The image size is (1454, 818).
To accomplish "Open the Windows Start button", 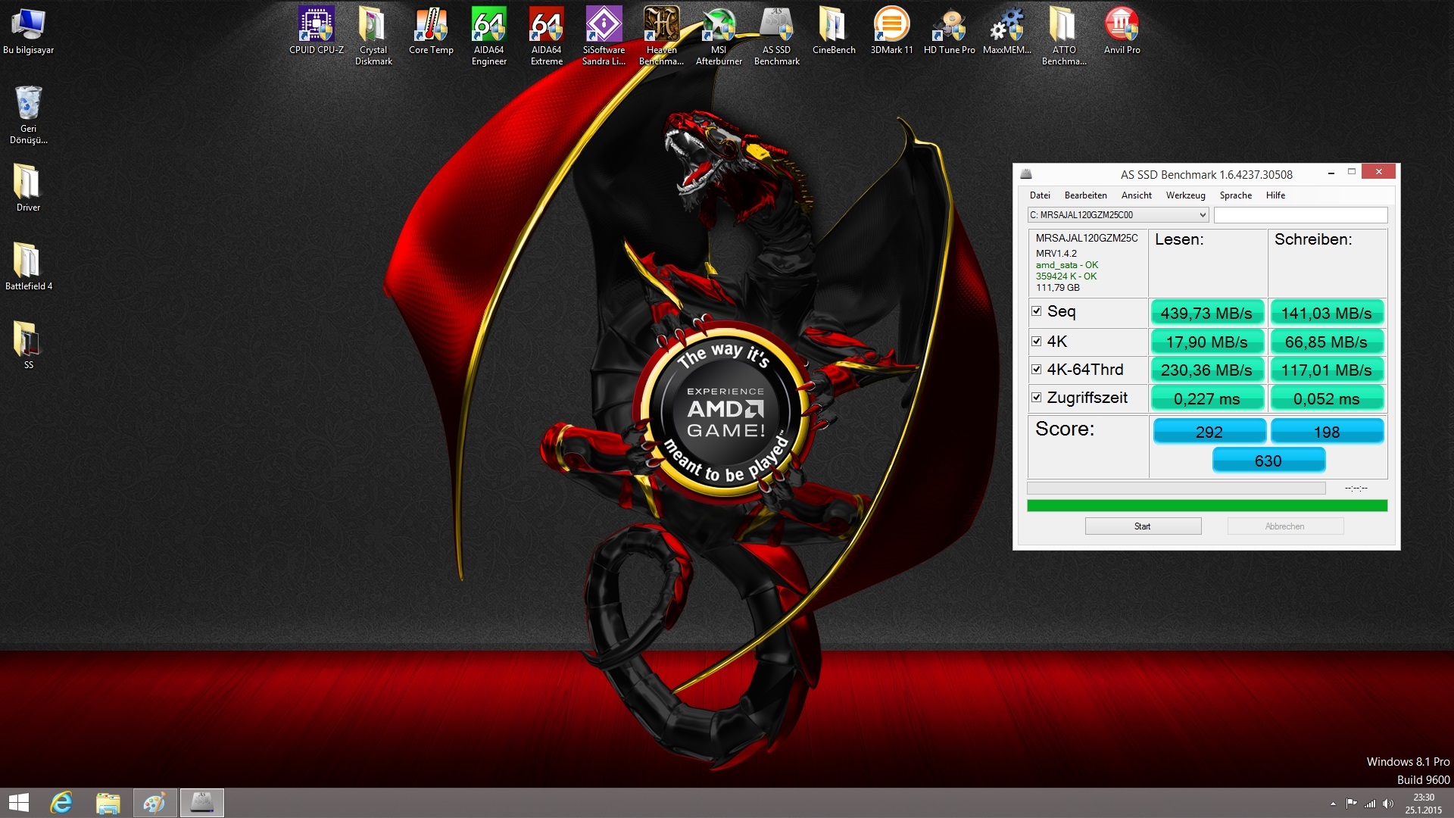I will (x=18, y=803).
